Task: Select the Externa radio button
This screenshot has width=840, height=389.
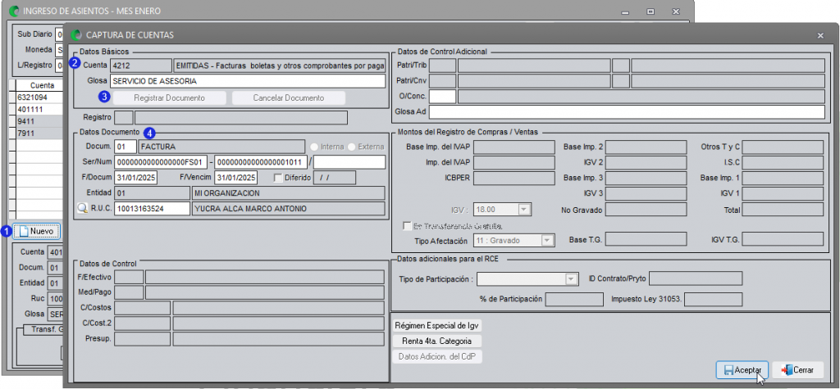Action: pos(352,147)
